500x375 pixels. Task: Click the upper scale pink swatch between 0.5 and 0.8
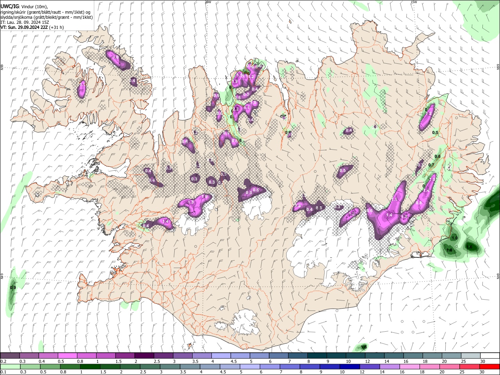pos(68,355)
